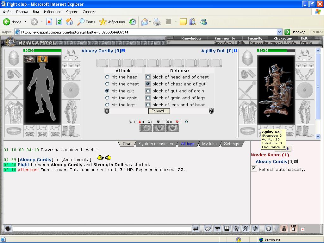Click the character figure icon near EXIT
The image size is (324, 243).
point(284,229)
